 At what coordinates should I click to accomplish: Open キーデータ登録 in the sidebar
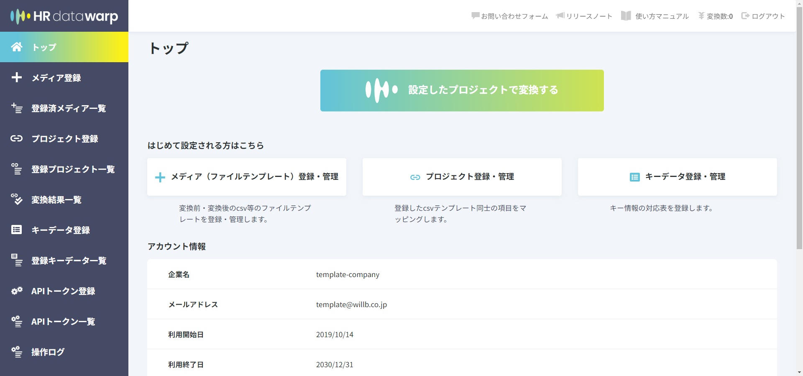[x=64, y=230]
